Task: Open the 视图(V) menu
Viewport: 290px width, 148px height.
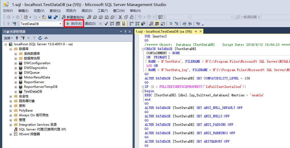Action: (39, 11)
